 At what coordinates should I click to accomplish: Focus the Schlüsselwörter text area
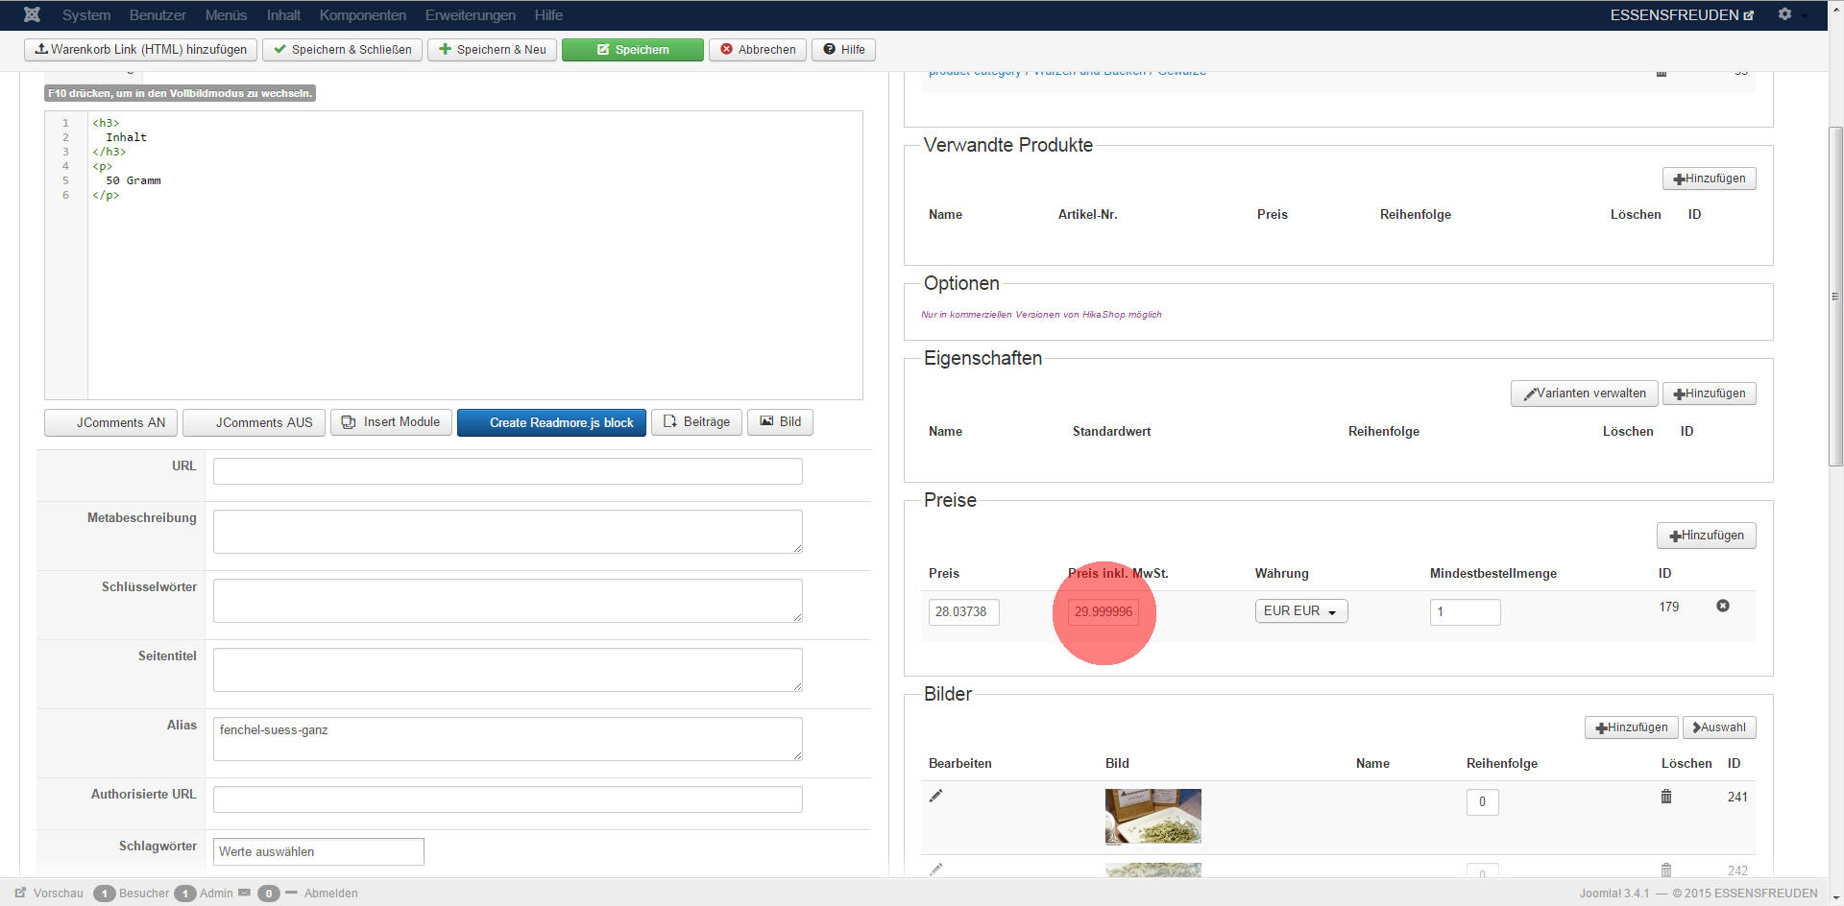point(507,601)
